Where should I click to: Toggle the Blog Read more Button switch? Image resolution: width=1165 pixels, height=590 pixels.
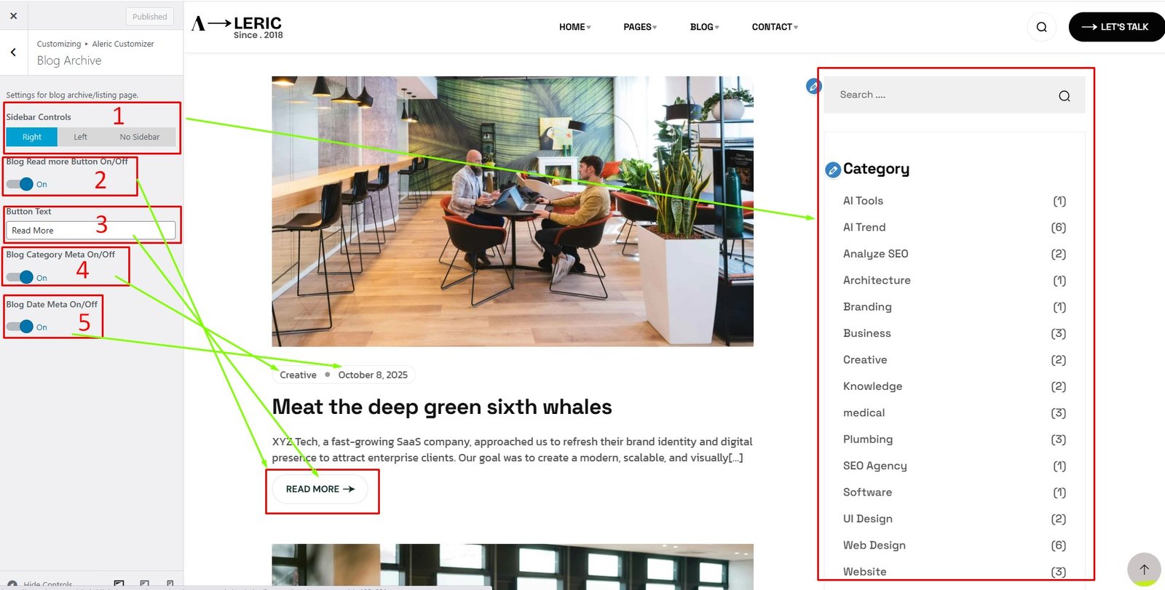point(20,184)
